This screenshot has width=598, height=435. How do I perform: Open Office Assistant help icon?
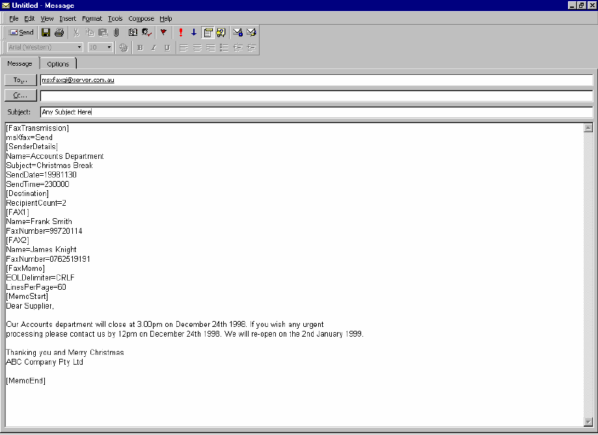pos(221,33)
